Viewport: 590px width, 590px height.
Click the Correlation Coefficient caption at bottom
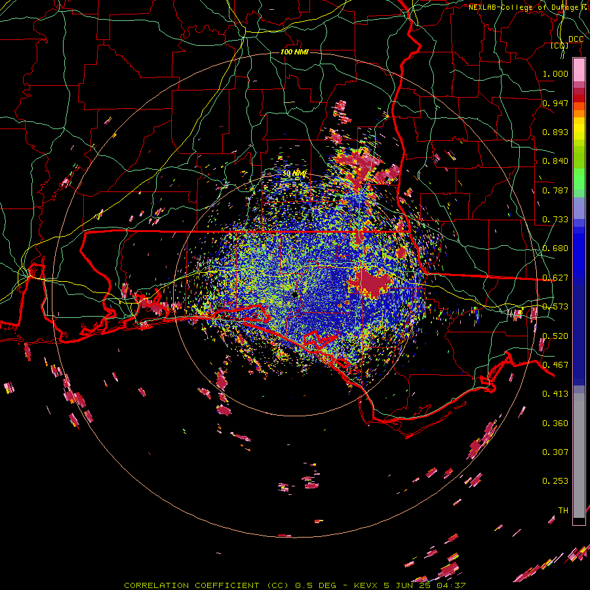tap(294, 585)
